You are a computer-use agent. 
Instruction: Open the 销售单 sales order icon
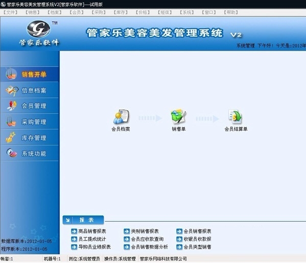pyautogui.click(x=178, y=117)
